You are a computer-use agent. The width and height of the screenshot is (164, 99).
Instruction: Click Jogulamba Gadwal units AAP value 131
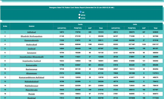tap(144, 61)
